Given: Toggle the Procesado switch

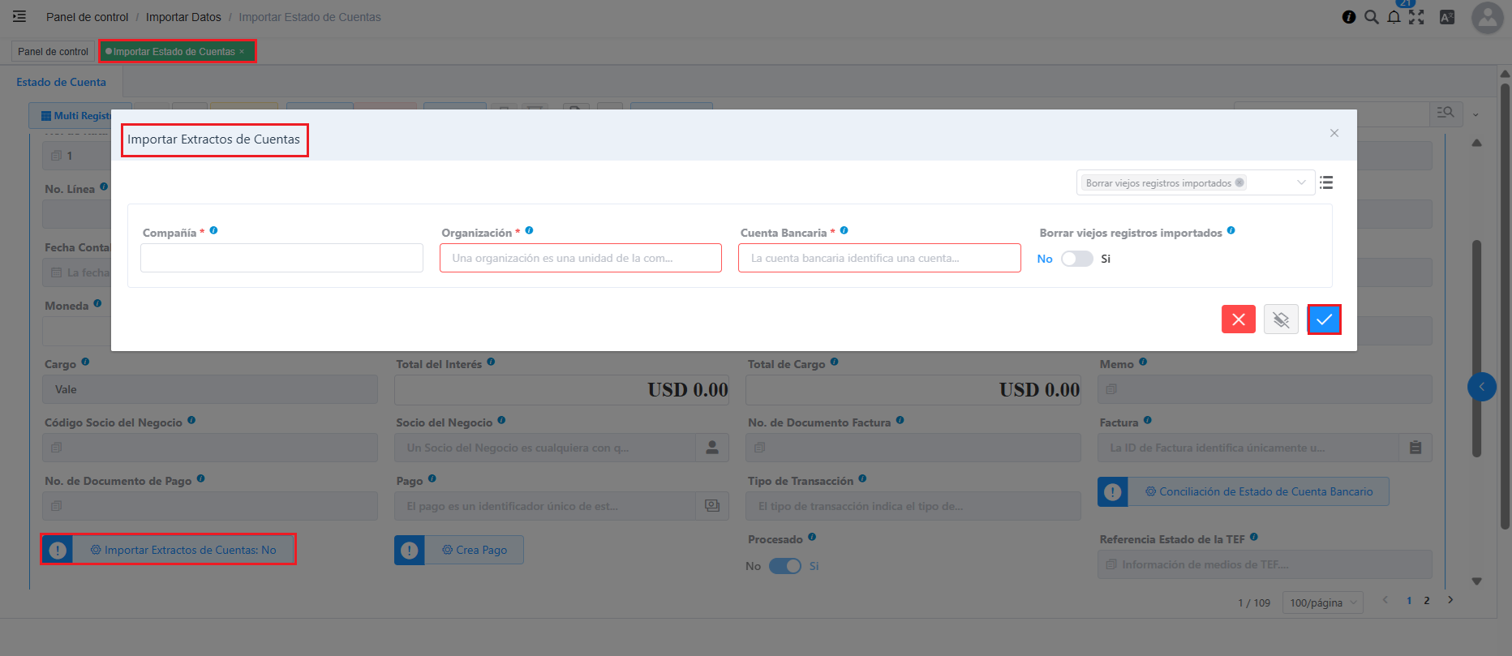Looking at the screenshot, I should (784, 566).
